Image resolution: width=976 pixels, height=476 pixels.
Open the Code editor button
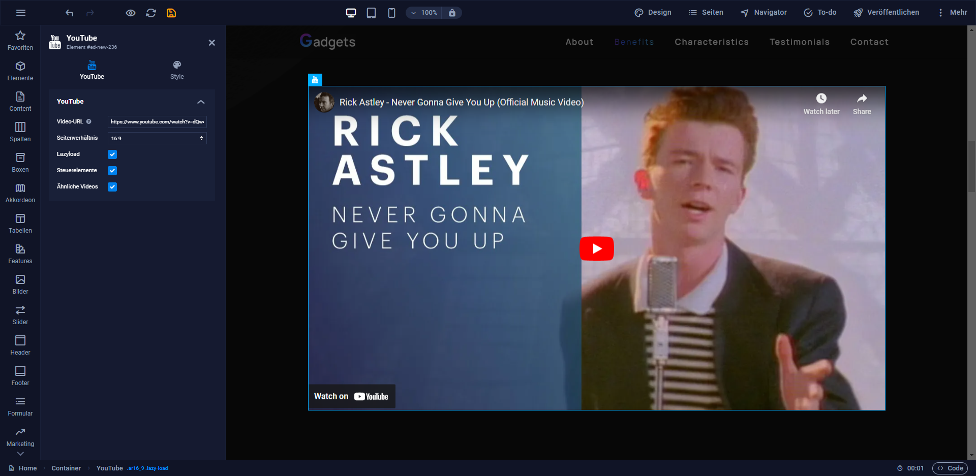coord(950,468)
